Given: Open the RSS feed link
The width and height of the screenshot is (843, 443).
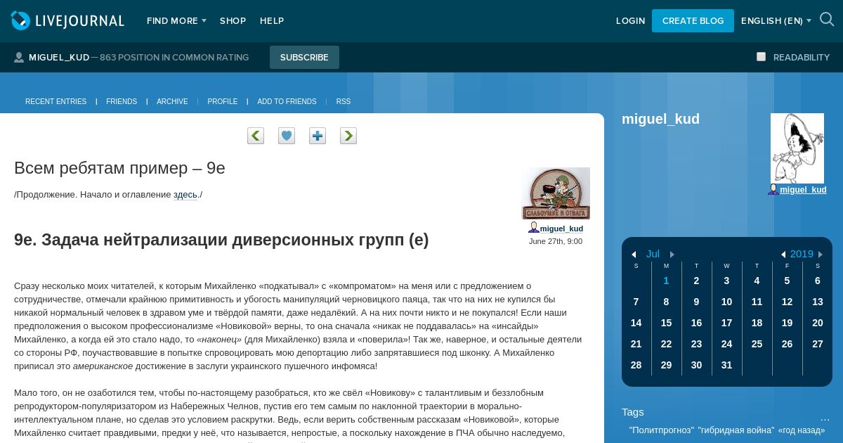Looking at the screenshot, I should pyautogui.click(x=344, y=102).
